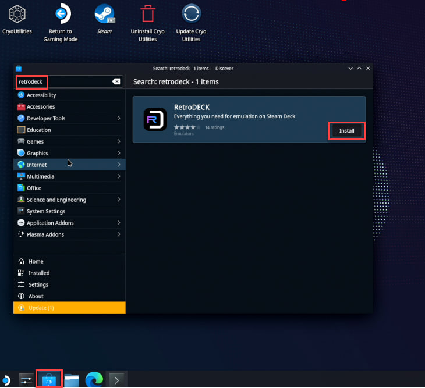Click the Discover window title bar icon

[x=19, y=69]
